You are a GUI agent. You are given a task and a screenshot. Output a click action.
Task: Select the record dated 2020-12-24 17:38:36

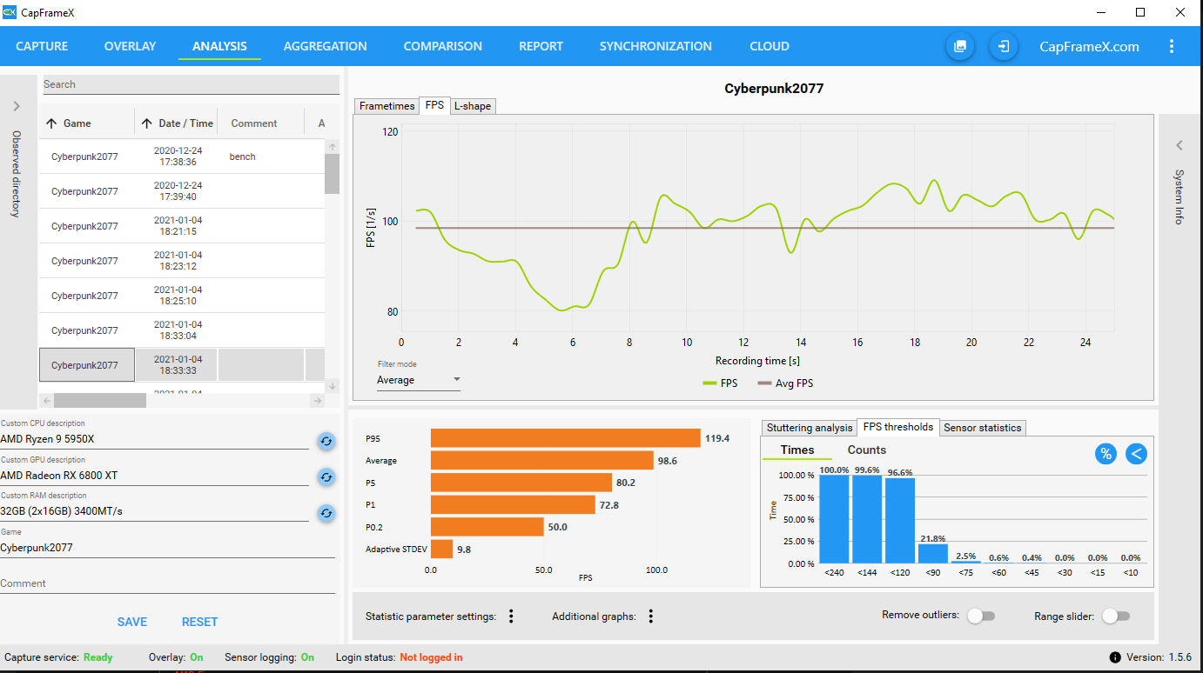click(182, 157)
